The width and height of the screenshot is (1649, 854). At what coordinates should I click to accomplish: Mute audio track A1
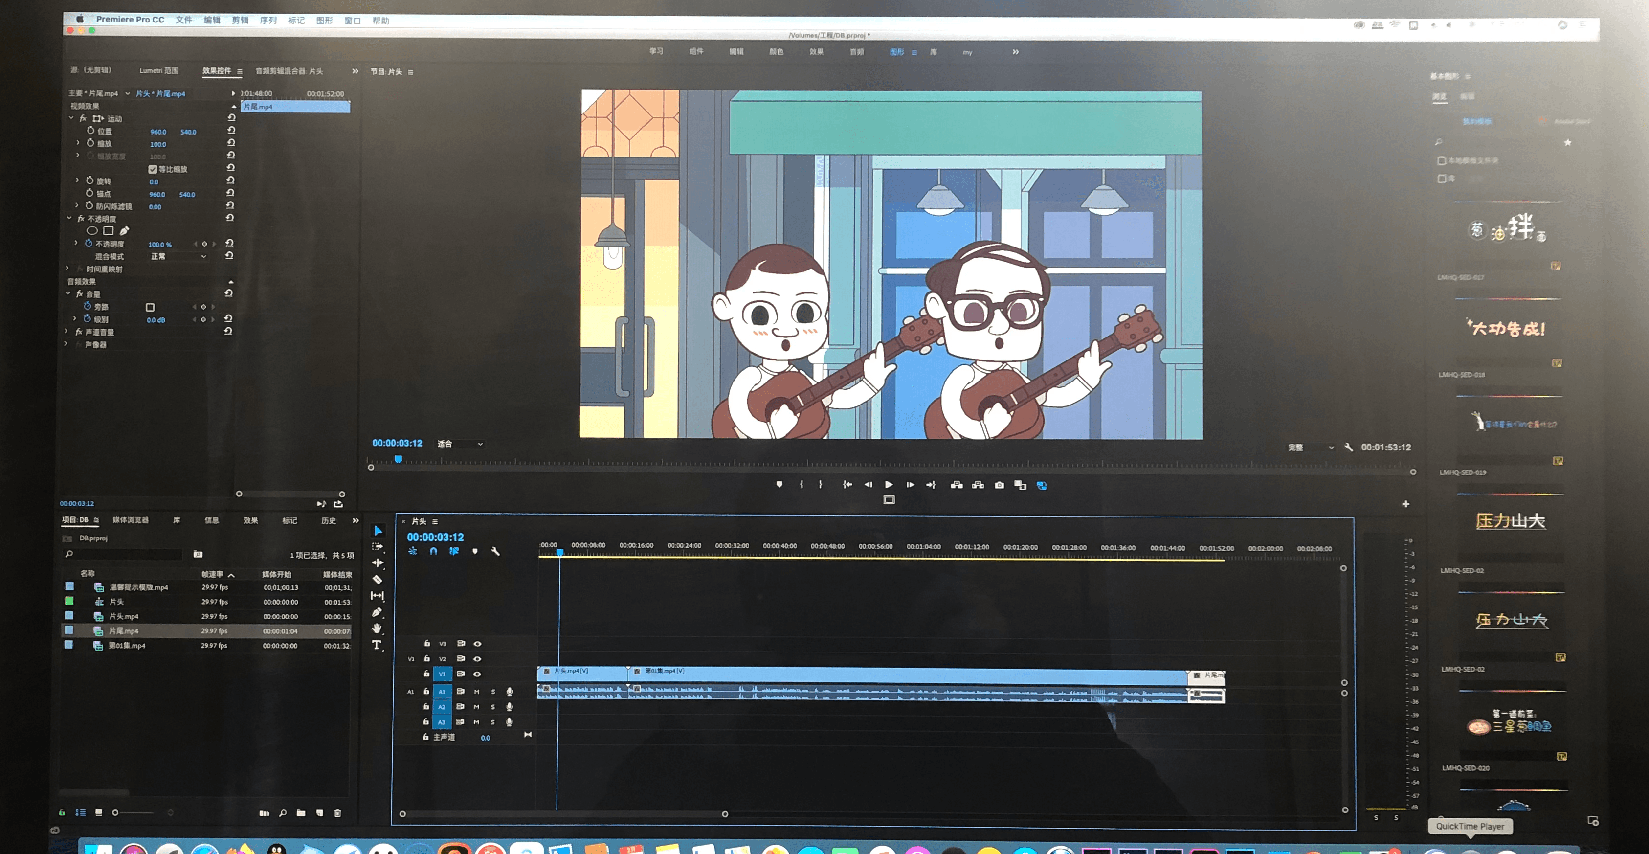(476, 692)
